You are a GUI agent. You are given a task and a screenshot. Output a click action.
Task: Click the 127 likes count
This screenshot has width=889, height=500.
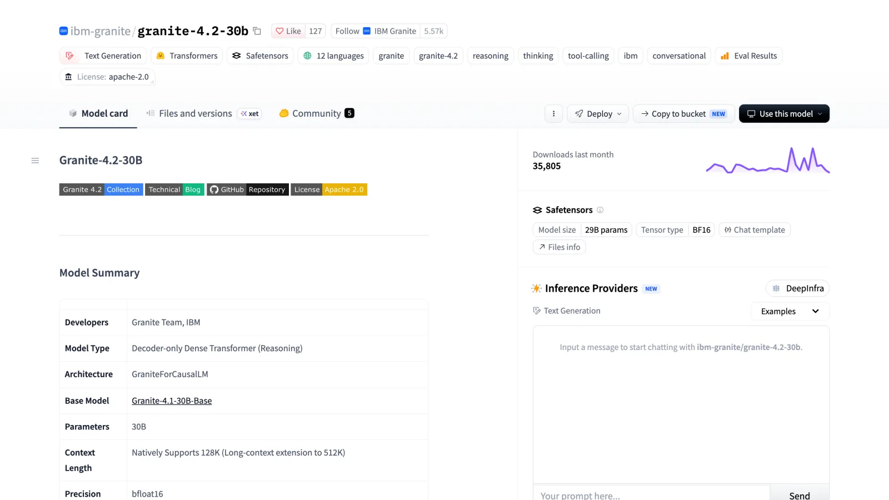[x=316, y=31]
